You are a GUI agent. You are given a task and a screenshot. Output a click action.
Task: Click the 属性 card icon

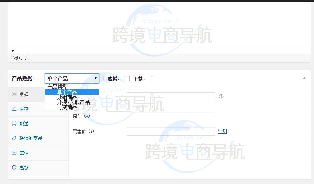point(14,153)
